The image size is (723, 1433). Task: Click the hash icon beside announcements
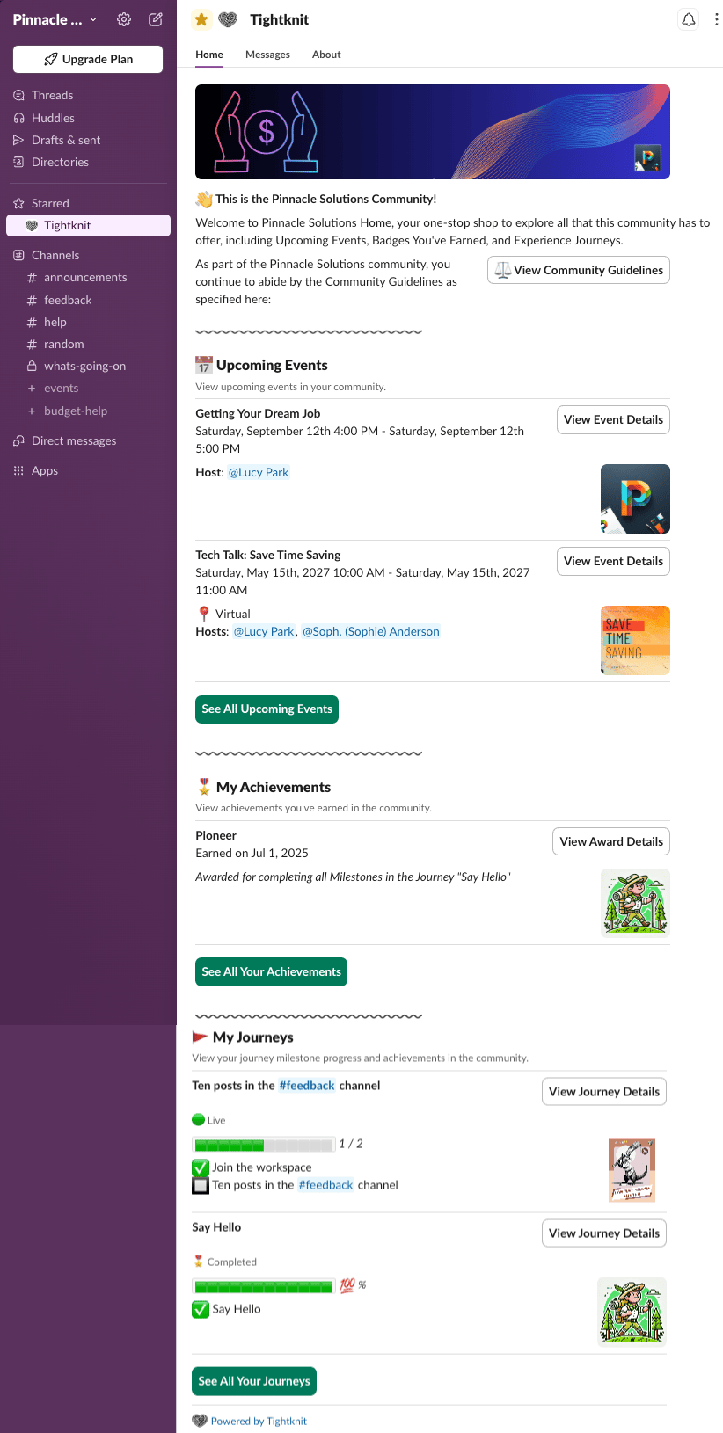32,277
